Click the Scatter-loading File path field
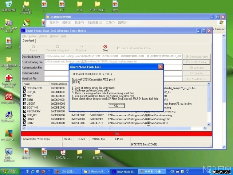The height and width of the screenshot is (175, 233). 113,62
